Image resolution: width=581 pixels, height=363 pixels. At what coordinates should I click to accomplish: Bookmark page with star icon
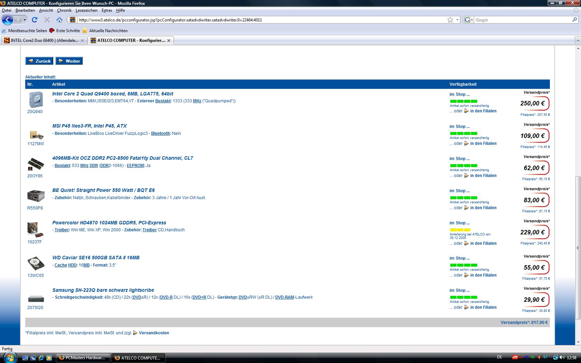[450, 20]
